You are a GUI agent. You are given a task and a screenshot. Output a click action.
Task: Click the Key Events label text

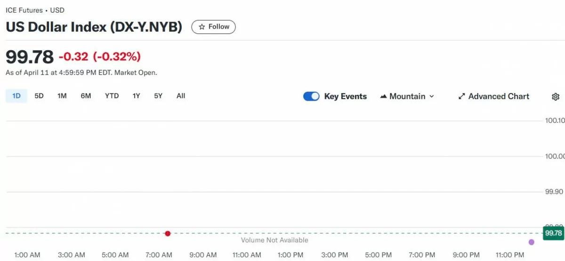pyautogui.click(x=345, y=96)
